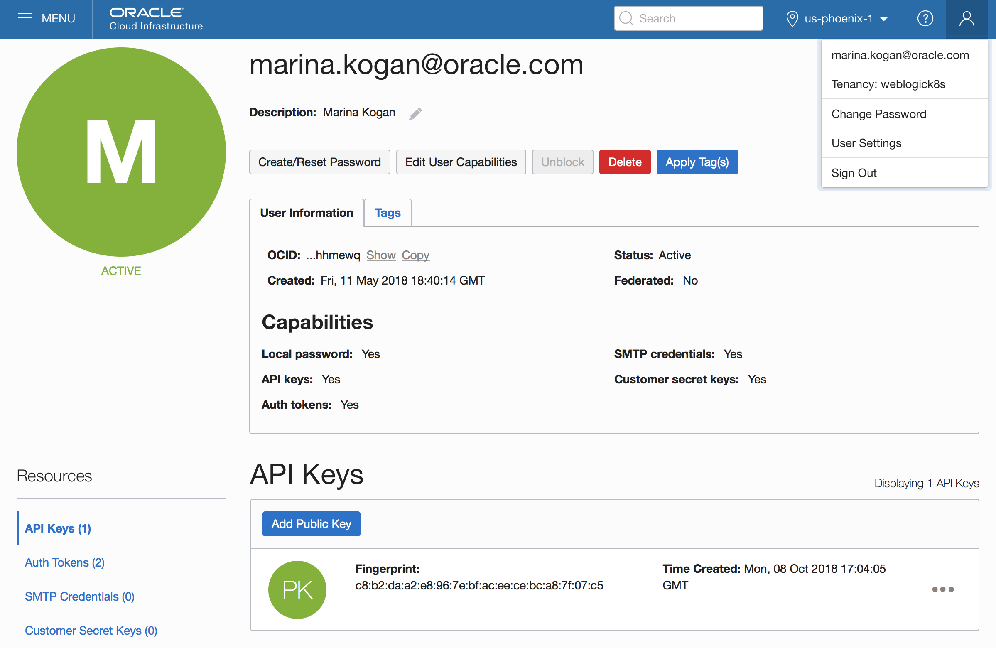Image resolution: width=996 pixels, height=648 pixels.
Task: Choose Change Password from user menu
Action: (x=878, y=114)
